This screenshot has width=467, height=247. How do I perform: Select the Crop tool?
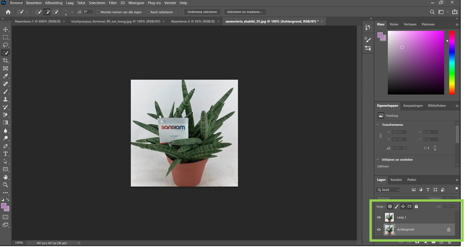tap(6, 61)
